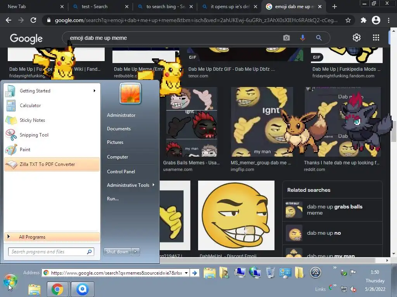
Task: Open the Google apps grid
Action: 376,38
